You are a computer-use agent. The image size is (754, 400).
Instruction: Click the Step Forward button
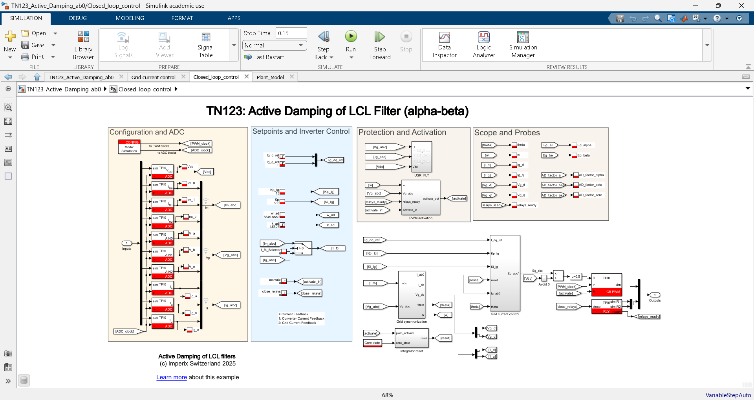379,45
